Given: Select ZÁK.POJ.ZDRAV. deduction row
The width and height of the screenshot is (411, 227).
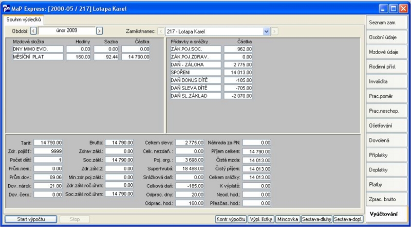Looking at the screenshot, I should pos(211,57).
